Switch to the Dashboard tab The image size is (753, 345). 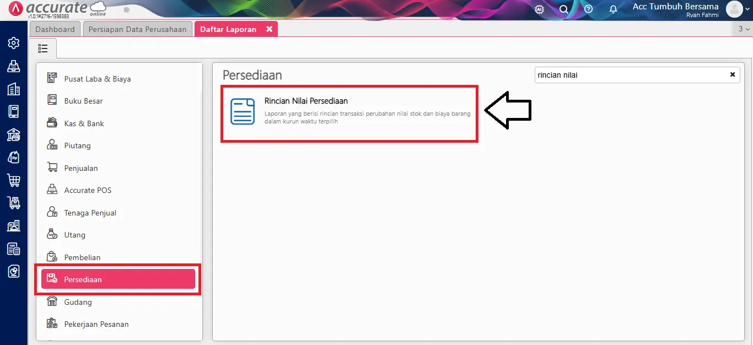tap(55, 29)
